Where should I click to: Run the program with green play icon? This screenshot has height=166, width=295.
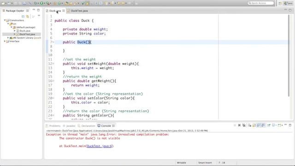click(x=41, y=3)
